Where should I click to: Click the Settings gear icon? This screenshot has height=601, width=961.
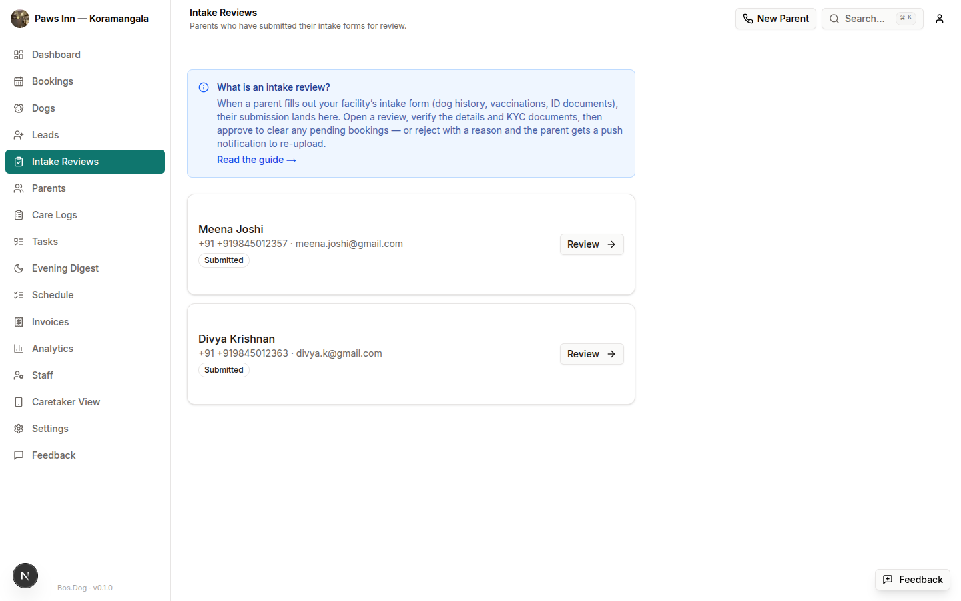(x=18, y=428)
